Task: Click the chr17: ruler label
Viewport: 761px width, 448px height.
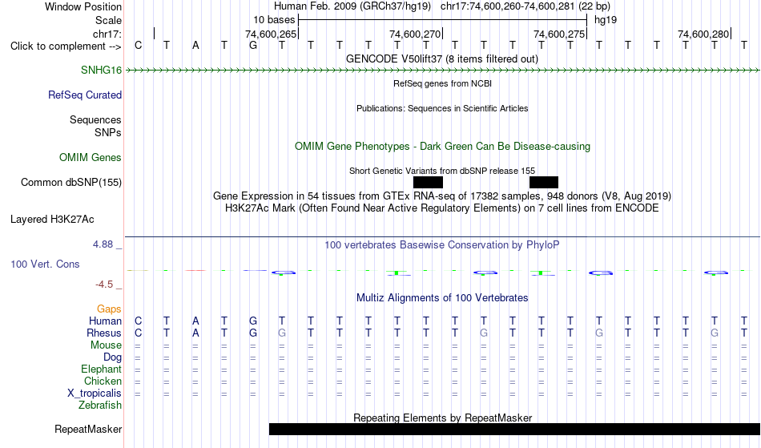Action: [107, 34]
